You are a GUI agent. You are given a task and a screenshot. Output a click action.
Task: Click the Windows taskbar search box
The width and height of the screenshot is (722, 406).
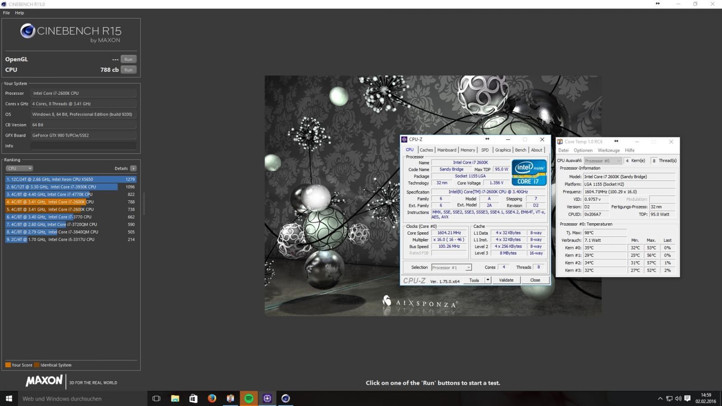click(83, 398)
